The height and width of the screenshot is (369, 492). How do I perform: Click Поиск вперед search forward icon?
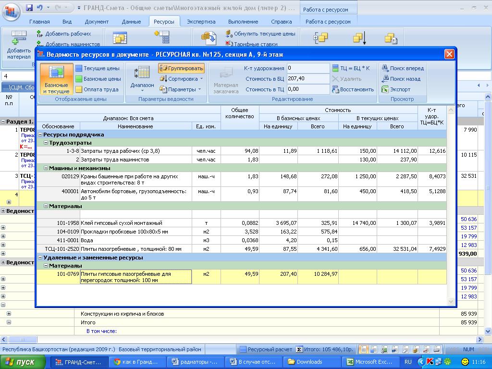[x=385, y=68]
